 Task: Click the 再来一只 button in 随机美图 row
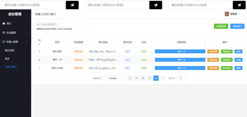(180, 52)
